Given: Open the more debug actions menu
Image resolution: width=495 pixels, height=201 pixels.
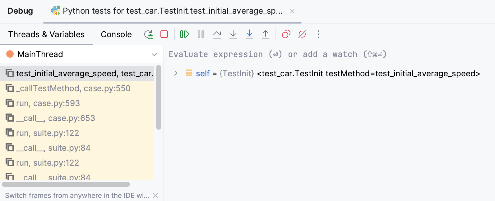Looking at the screenshot, I should (318, 34).
